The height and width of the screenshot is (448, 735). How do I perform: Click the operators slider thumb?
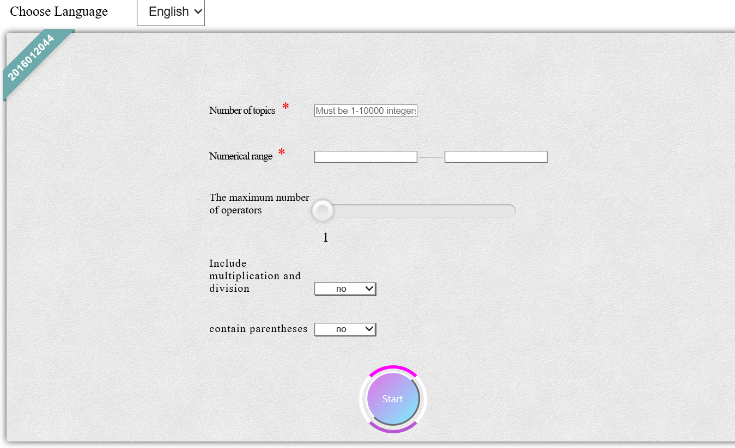tap(323, 211)
